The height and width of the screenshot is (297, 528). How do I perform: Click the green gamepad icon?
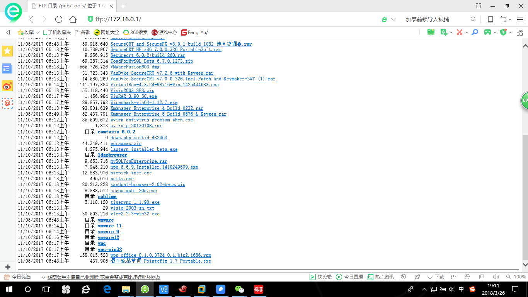pyautogui.click(x=488, y=32)
